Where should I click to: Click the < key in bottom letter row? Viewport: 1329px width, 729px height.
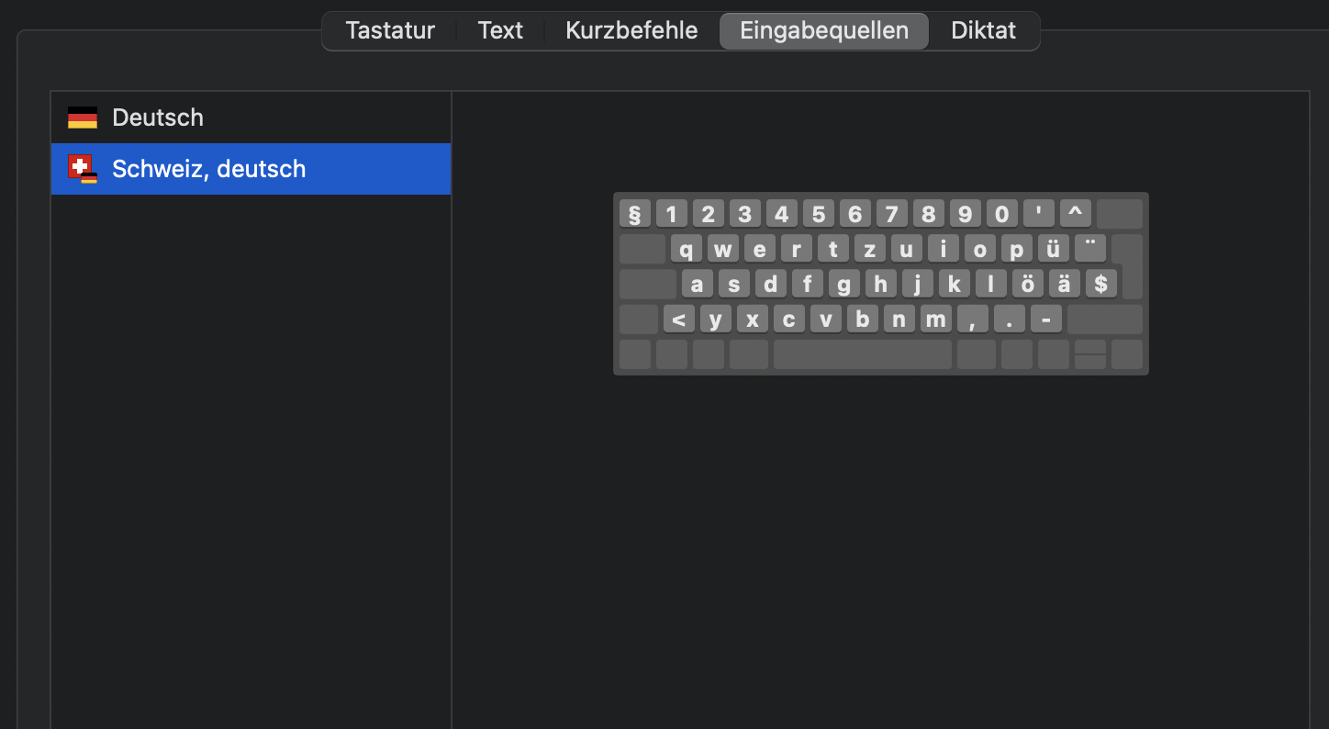point(678,320)
